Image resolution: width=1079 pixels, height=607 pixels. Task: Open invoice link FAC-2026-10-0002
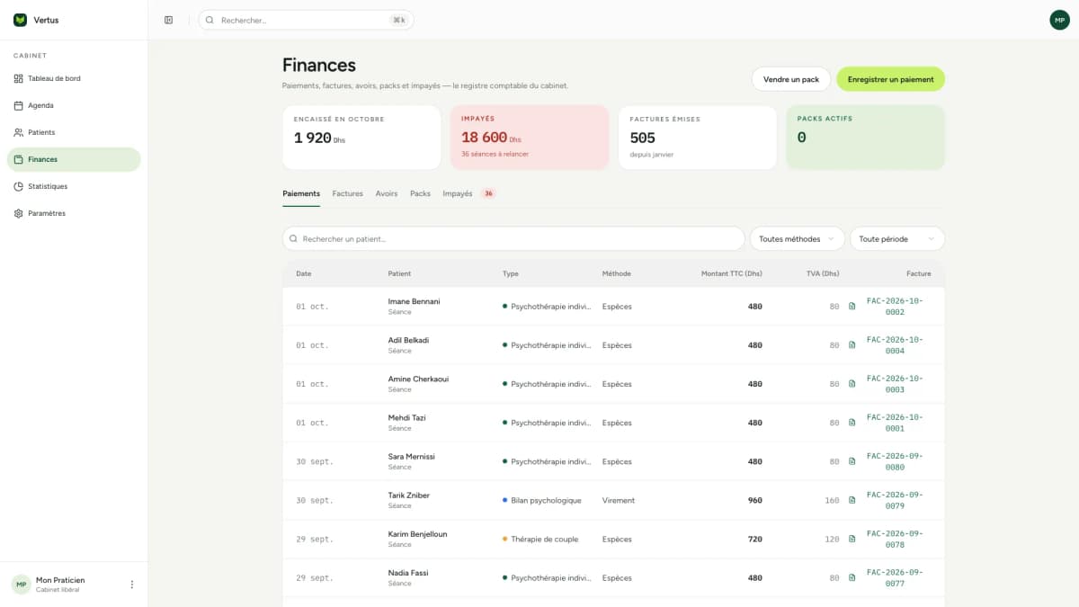(x=895, y=307)
